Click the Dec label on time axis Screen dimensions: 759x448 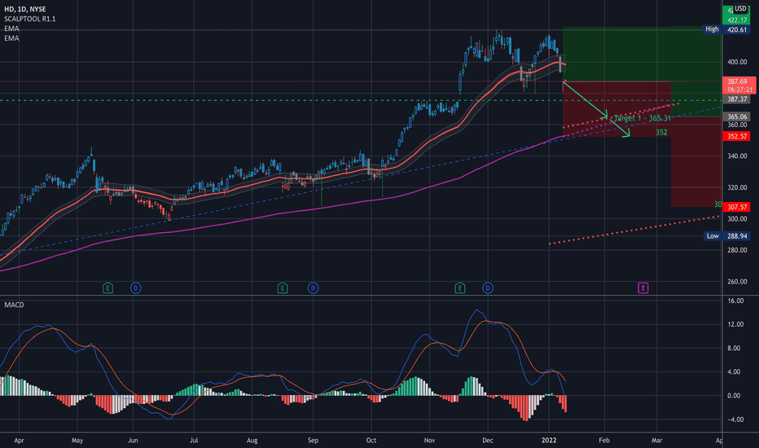488,440
